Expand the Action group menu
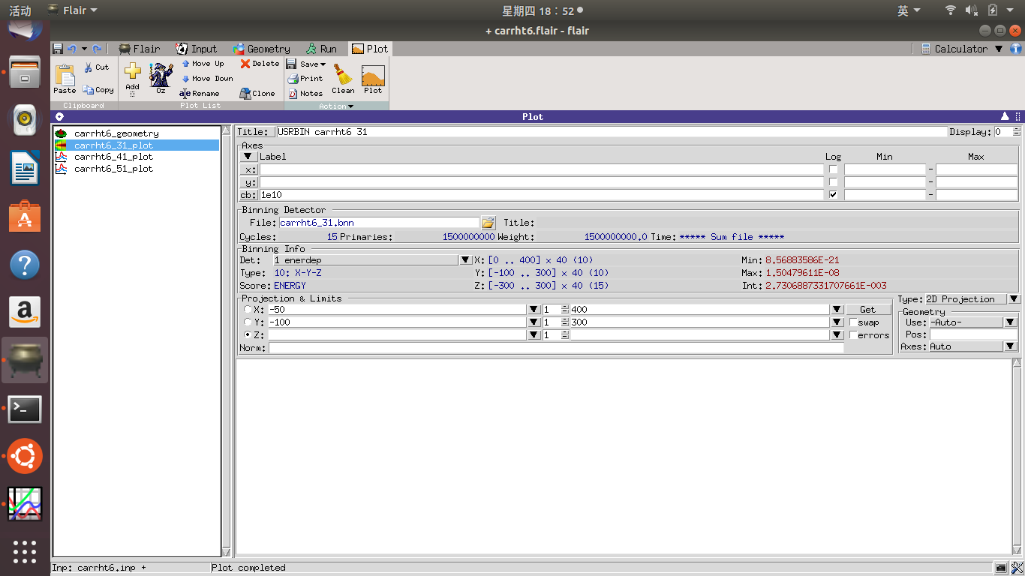This screenshot has width=1025, height=576. coord(335,106)
